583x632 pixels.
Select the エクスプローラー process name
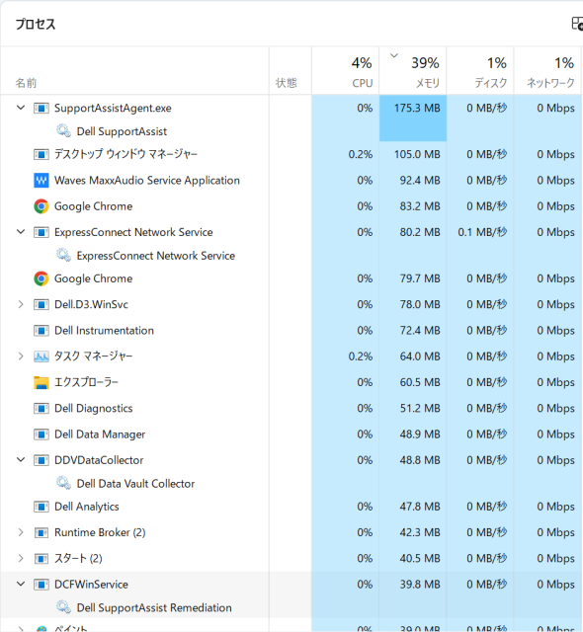point(86,382)
